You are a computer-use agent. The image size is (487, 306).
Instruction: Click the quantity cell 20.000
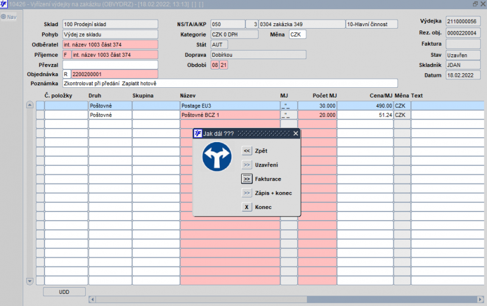pyautogui.click(x=317, y=115)
